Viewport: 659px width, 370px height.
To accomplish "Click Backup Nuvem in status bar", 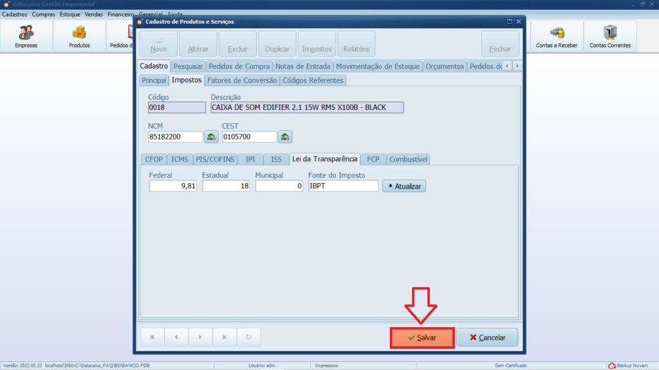I will [631, 366].
